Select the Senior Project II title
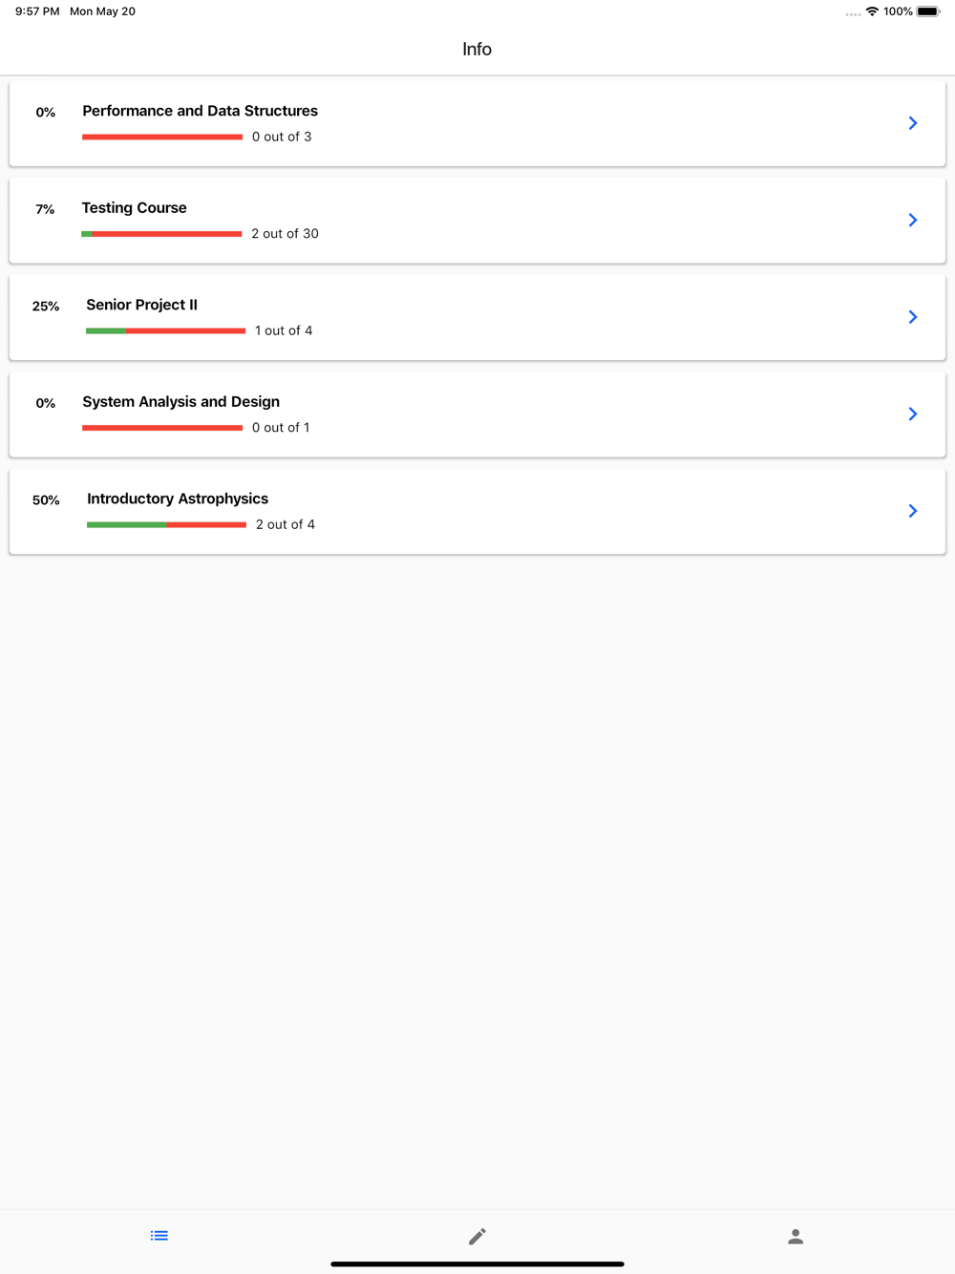The width and height of the screenshot is (955, 1274). point(141,305)
